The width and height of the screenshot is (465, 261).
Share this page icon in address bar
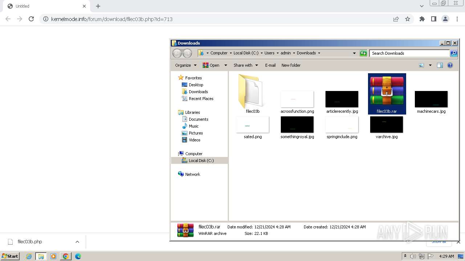pyautogui.click(x=396, y=19)
